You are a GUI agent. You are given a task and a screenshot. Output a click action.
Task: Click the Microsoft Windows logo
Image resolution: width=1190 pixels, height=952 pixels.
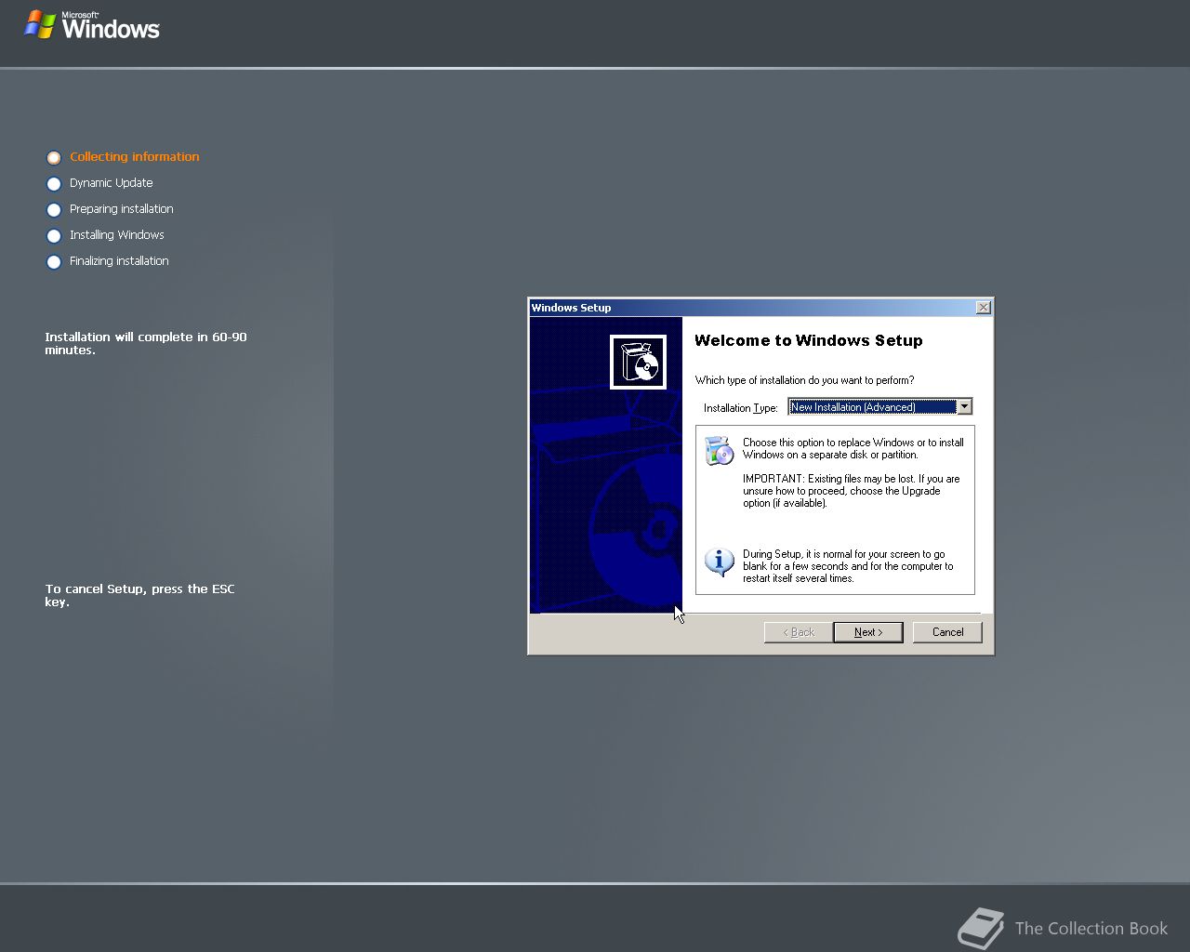coord(92,24)
